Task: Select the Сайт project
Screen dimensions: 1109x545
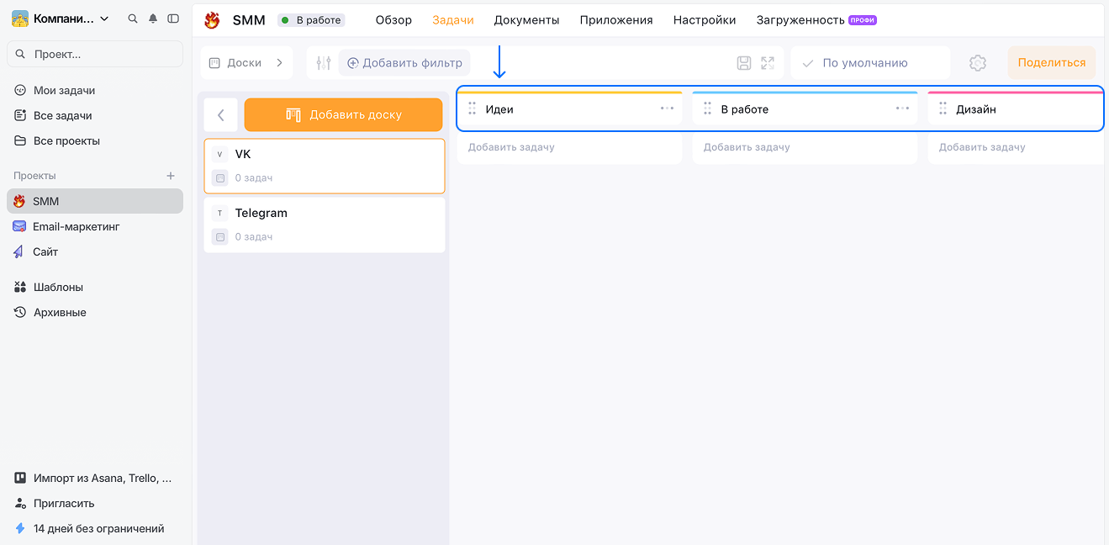Action: 95,251
